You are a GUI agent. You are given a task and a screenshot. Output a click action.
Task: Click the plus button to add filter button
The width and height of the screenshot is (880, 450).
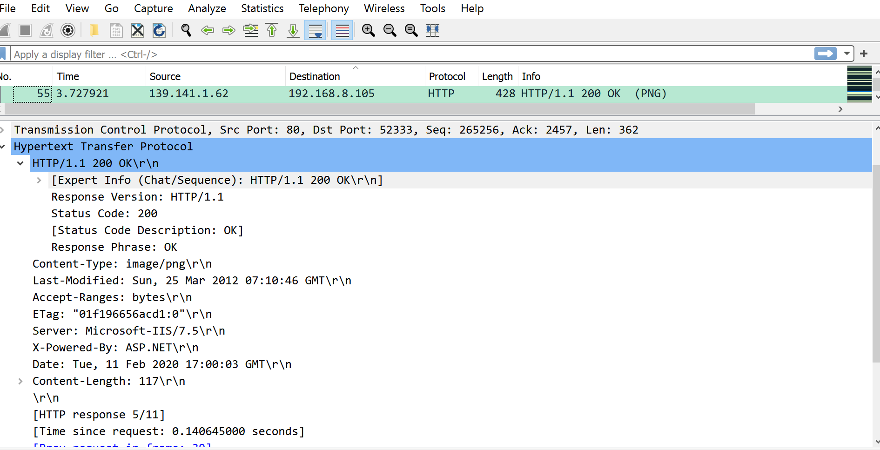point(864,54)
